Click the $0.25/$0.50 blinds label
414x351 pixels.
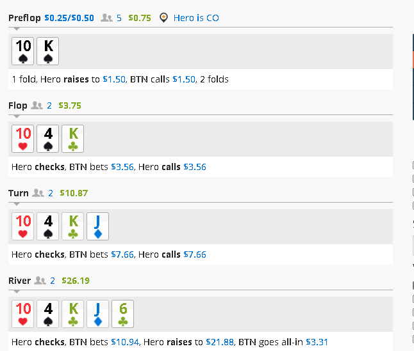point(69,18)
